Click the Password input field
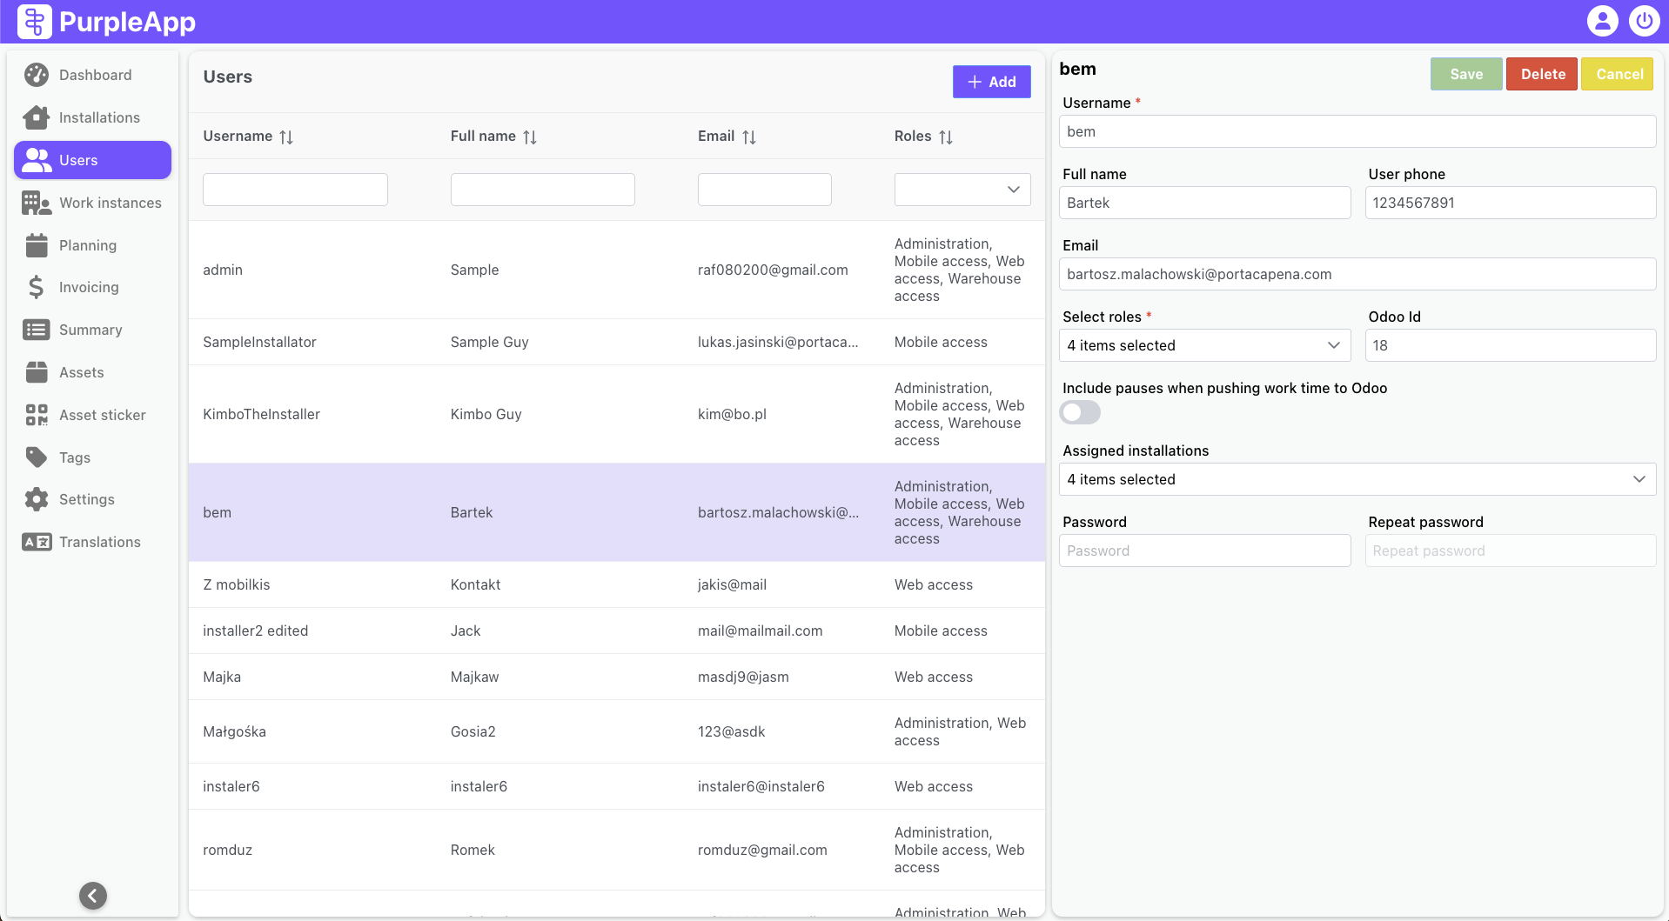This screenshot has width=1669, height=921. pyautogui.click(x=1204, y=551)
